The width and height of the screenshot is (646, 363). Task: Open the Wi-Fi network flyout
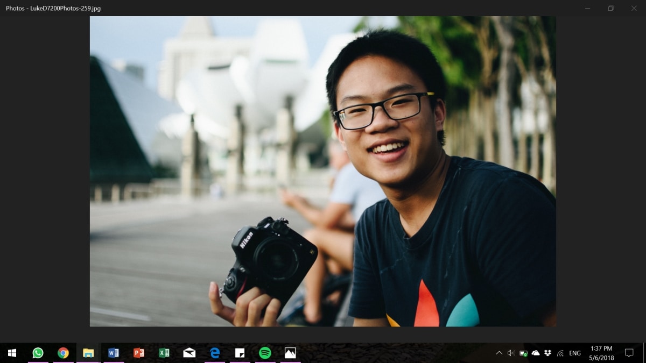[560, 353]
